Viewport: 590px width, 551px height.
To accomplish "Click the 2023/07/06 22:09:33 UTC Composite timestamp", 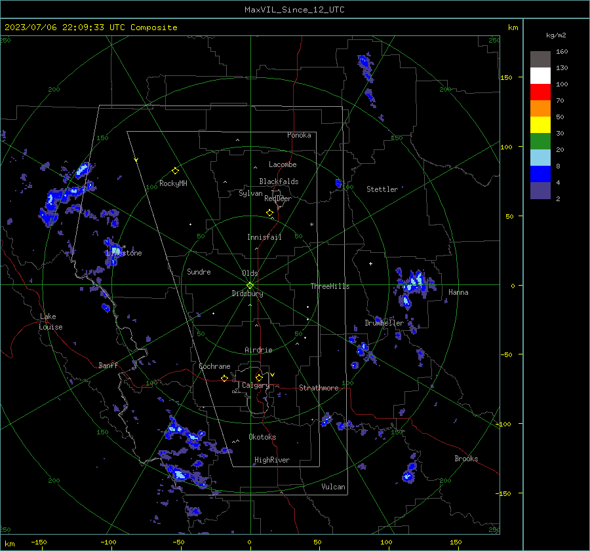I will (90, 28).
